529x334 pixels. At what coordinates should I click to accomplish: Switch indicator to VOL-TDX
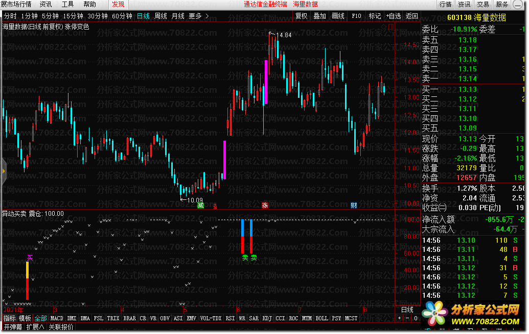click(211, 318)
